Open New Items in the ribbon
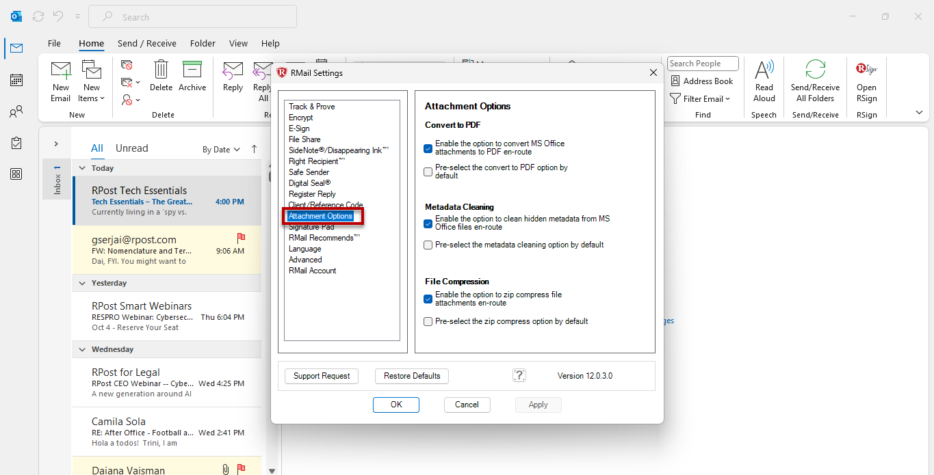Image resolution: width=934 pixels, height=475 pixels. [x=92, y=81]
